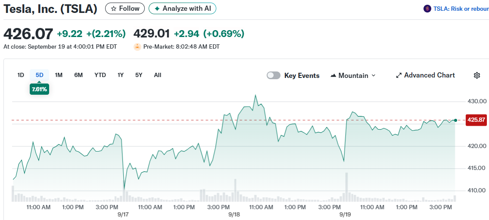Select the 5D chart range

39,75
